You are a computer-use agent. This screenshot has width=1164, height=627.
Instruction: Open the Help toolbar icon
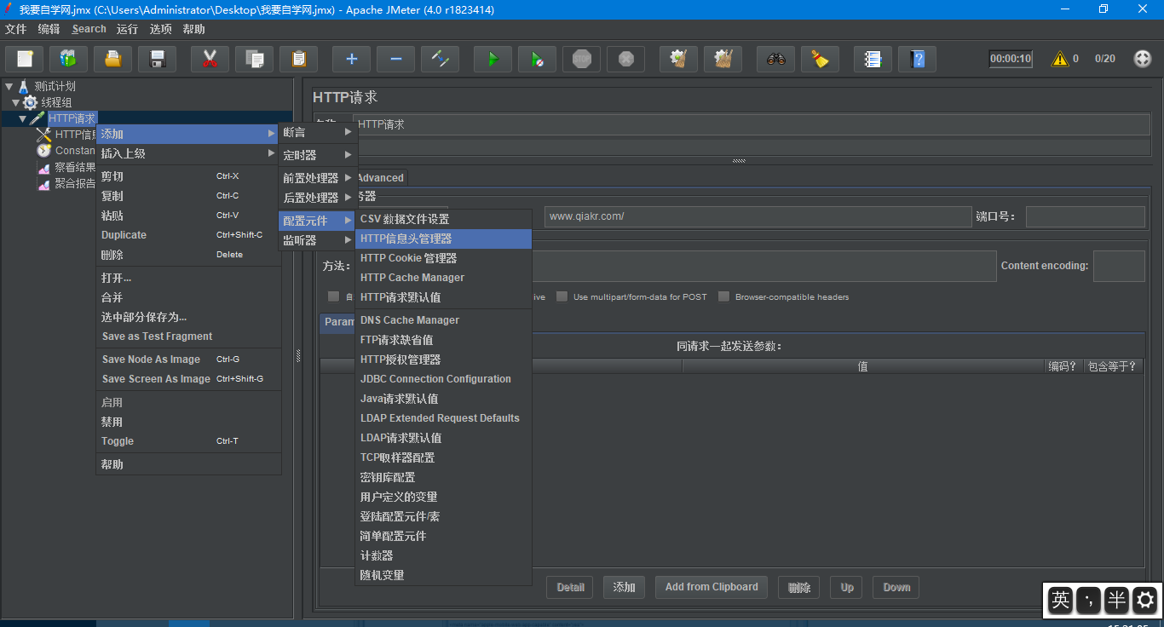(918, 59)
